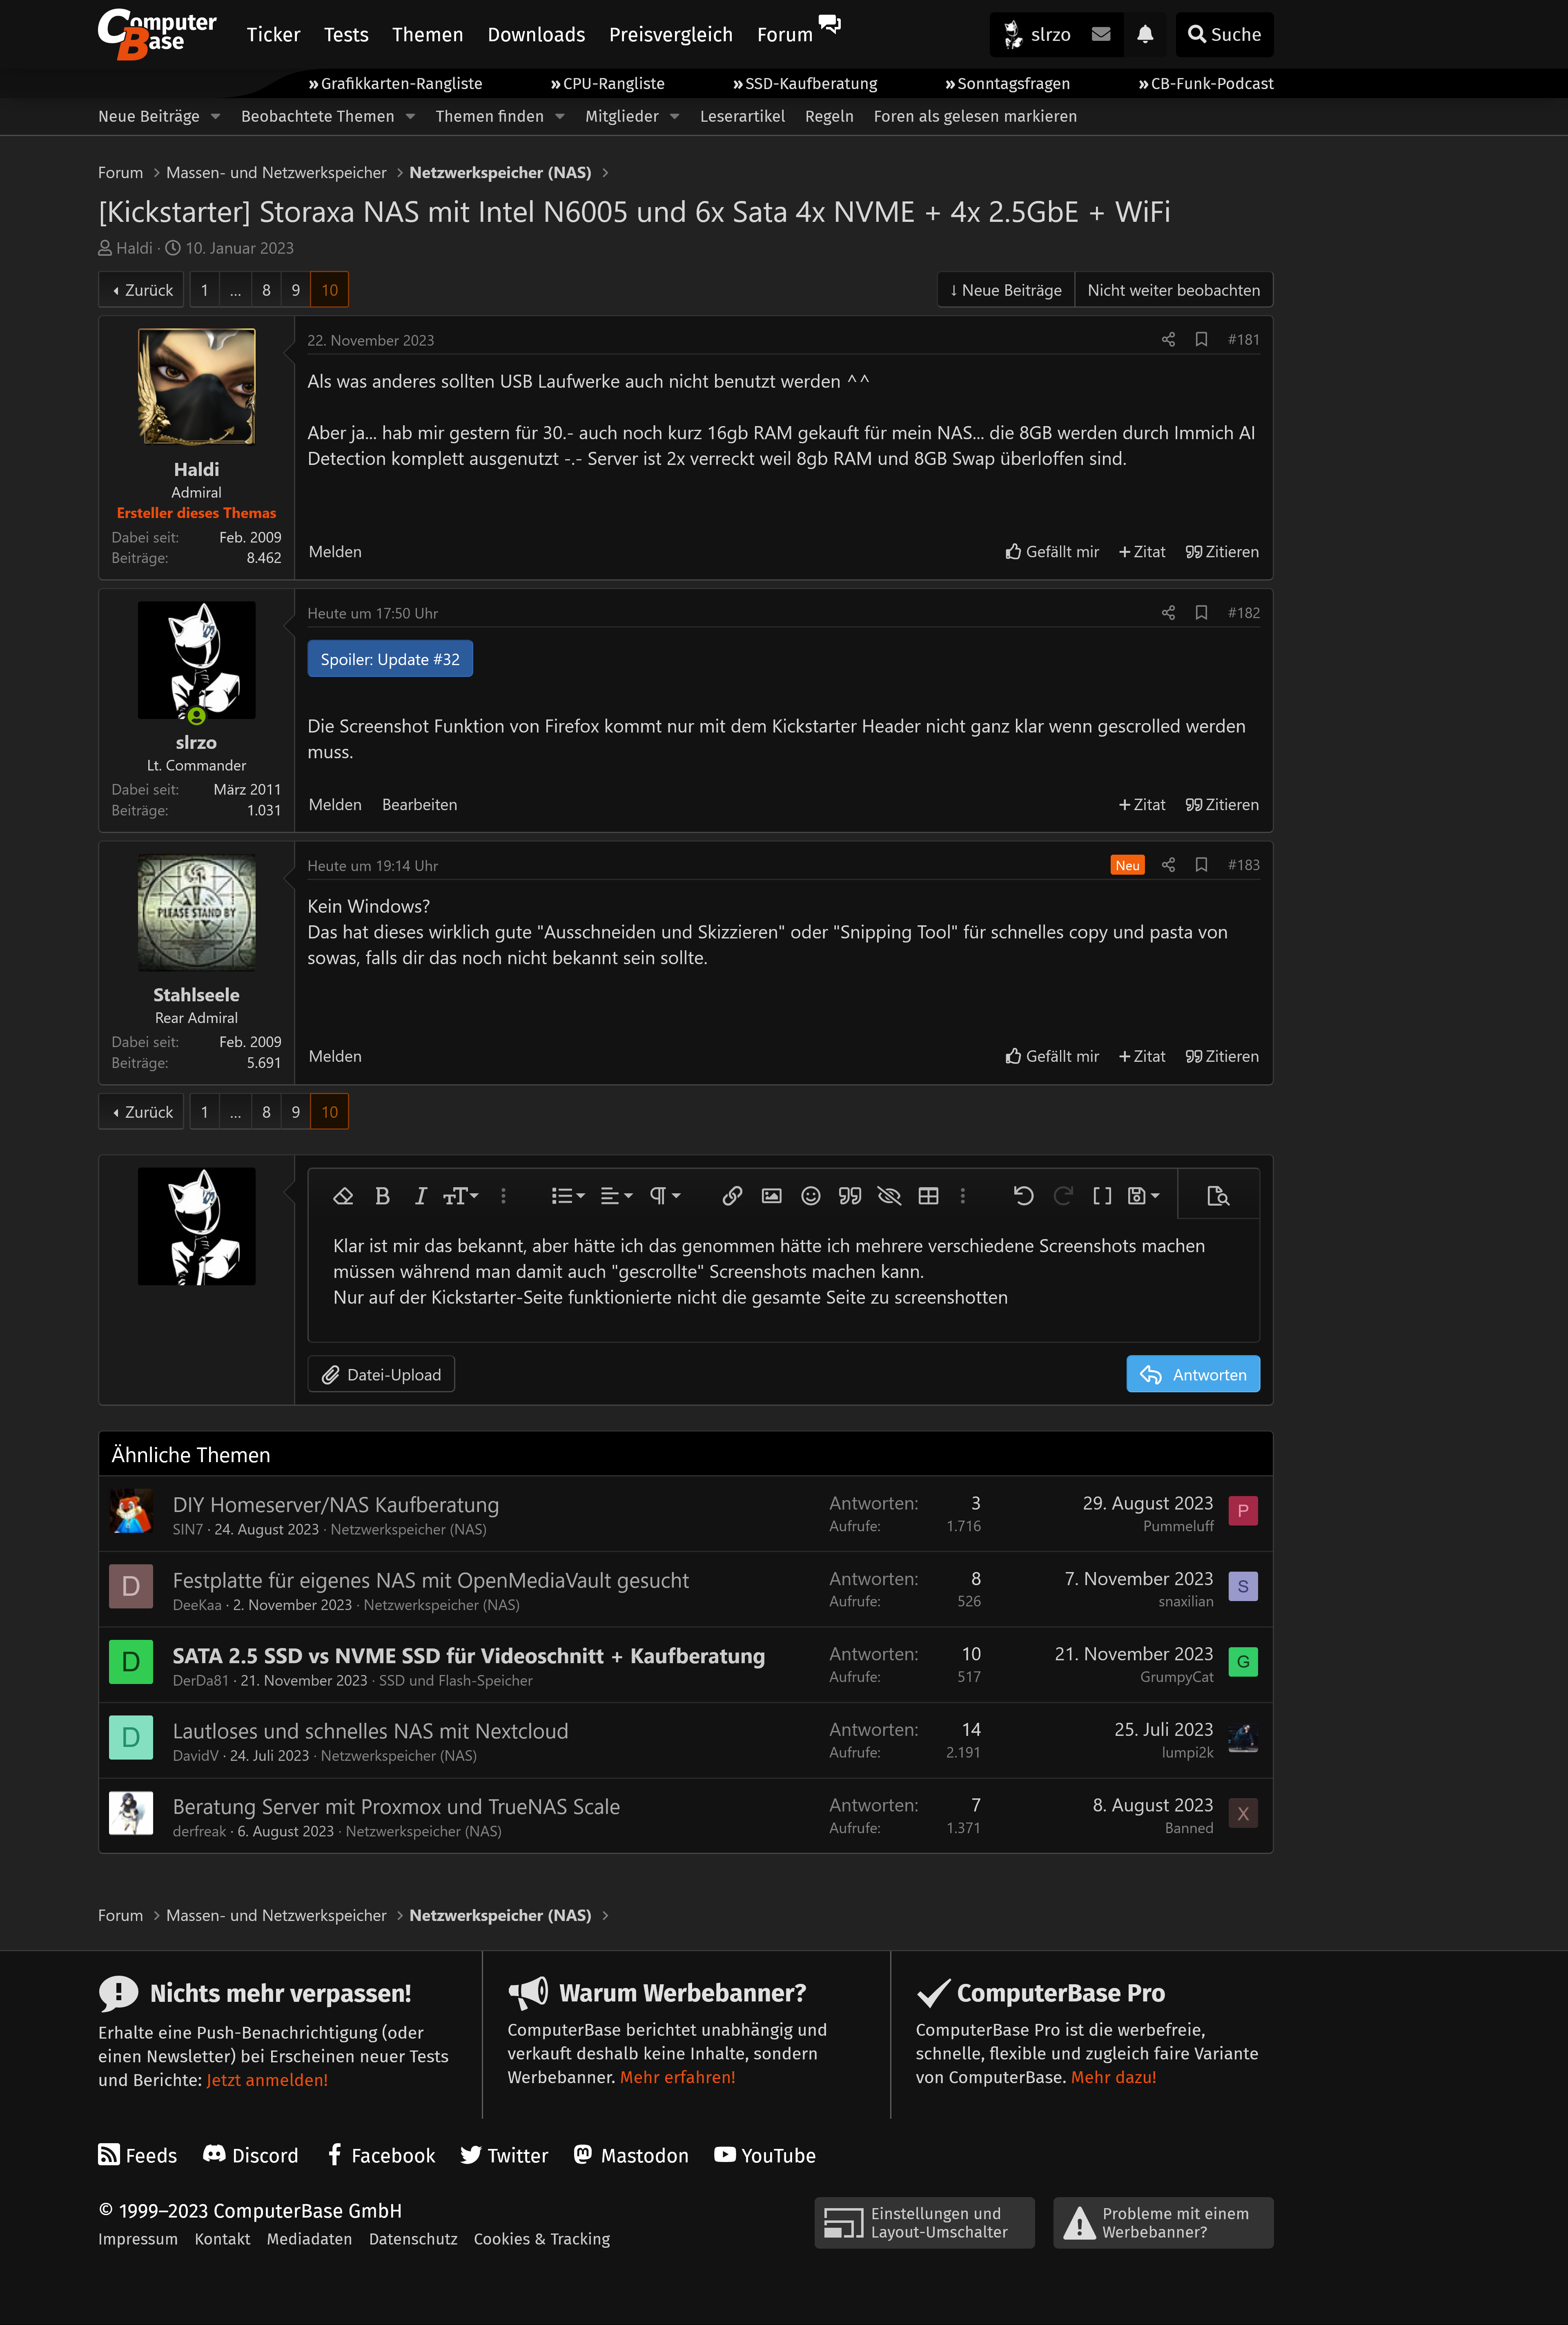Insert a table in the editor
Screen dimensions: 1568x2325
(x=928, y=1195)
